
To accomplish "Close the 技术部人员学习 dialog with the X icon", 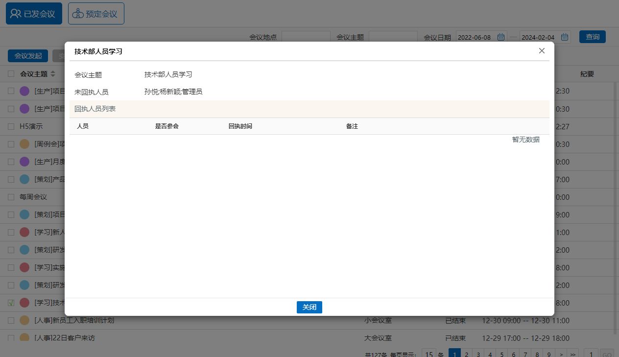I will (x=542, y=51).
